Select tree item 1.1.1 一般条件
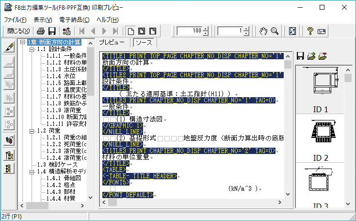The height and width of the screenshot is (221, 356). point(66,56)
